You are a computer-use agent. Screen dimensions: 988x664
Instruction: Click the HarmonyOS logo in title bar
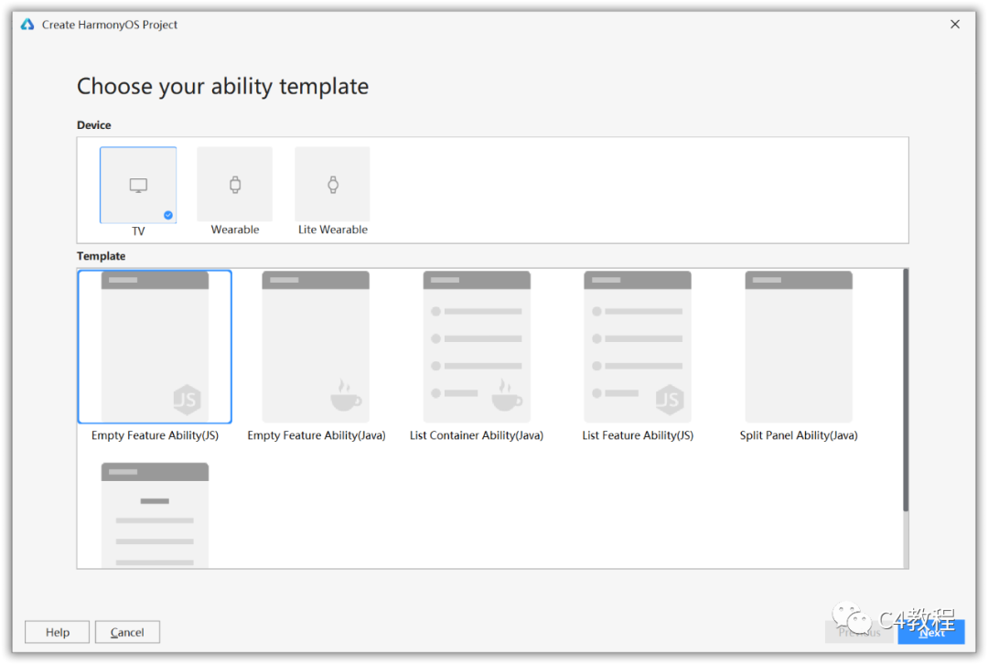(27, 25)
